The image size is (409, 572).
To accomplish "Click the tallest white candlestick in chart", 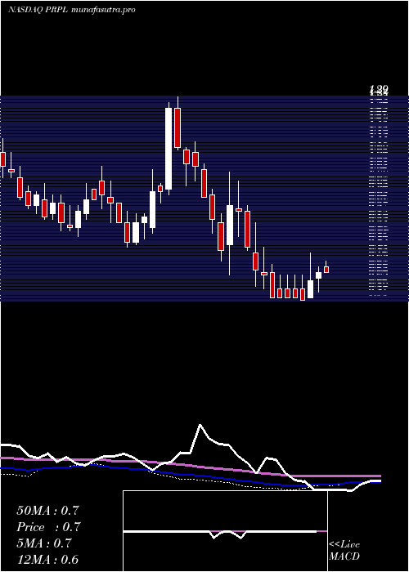I will (169, 149).
